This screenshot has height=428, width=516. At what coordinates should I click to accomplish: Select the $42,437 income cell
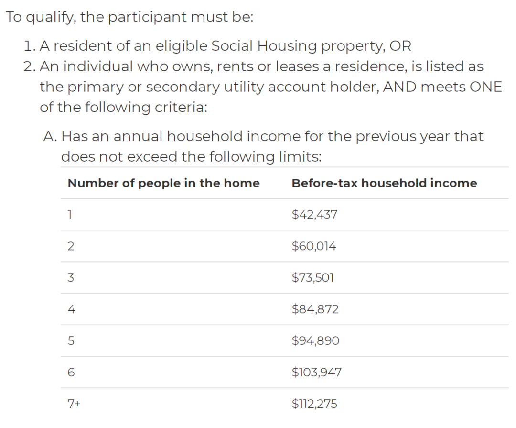pyautogui.click(x=314, y=215)
